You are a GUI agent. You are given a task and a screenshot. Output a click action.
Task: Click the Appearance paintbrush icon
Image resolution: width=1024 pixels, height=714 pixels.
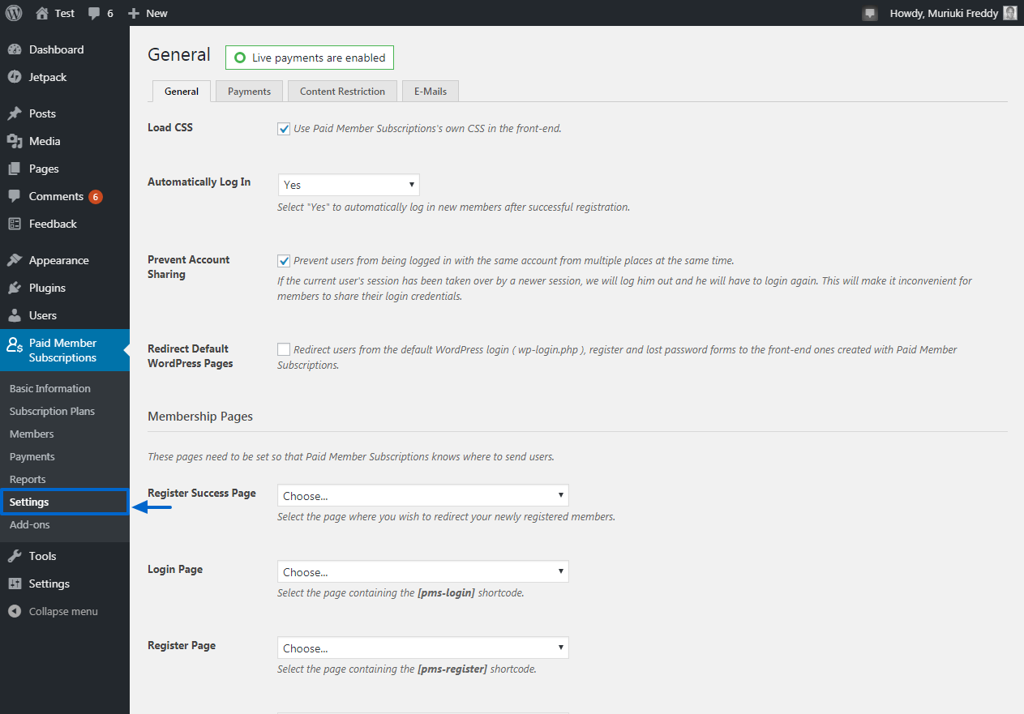(x=15, y=260)
